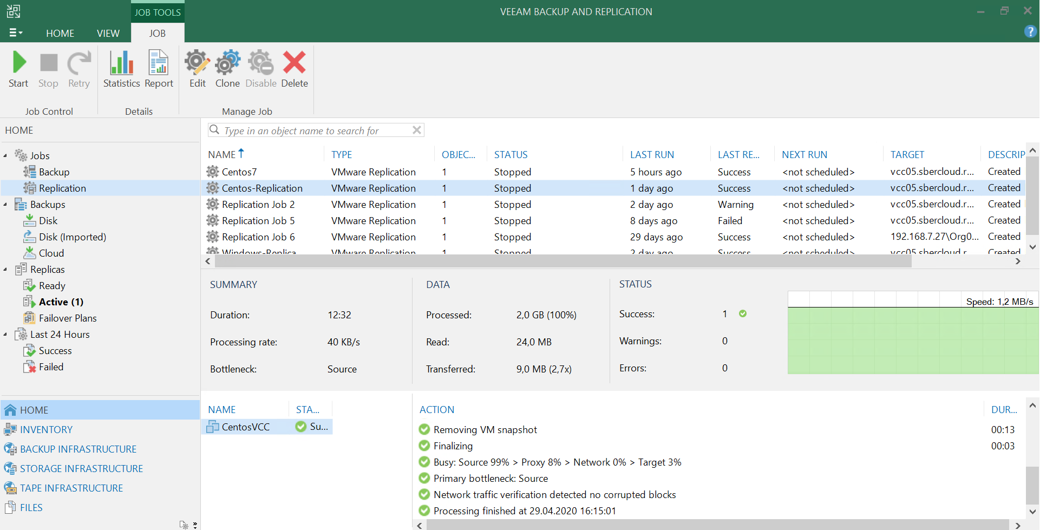Click the Stop job icon

[x=48, y=69]
